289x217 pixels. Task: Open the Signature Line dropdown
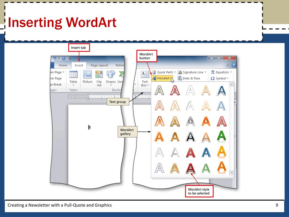click(x=192, y=72)
